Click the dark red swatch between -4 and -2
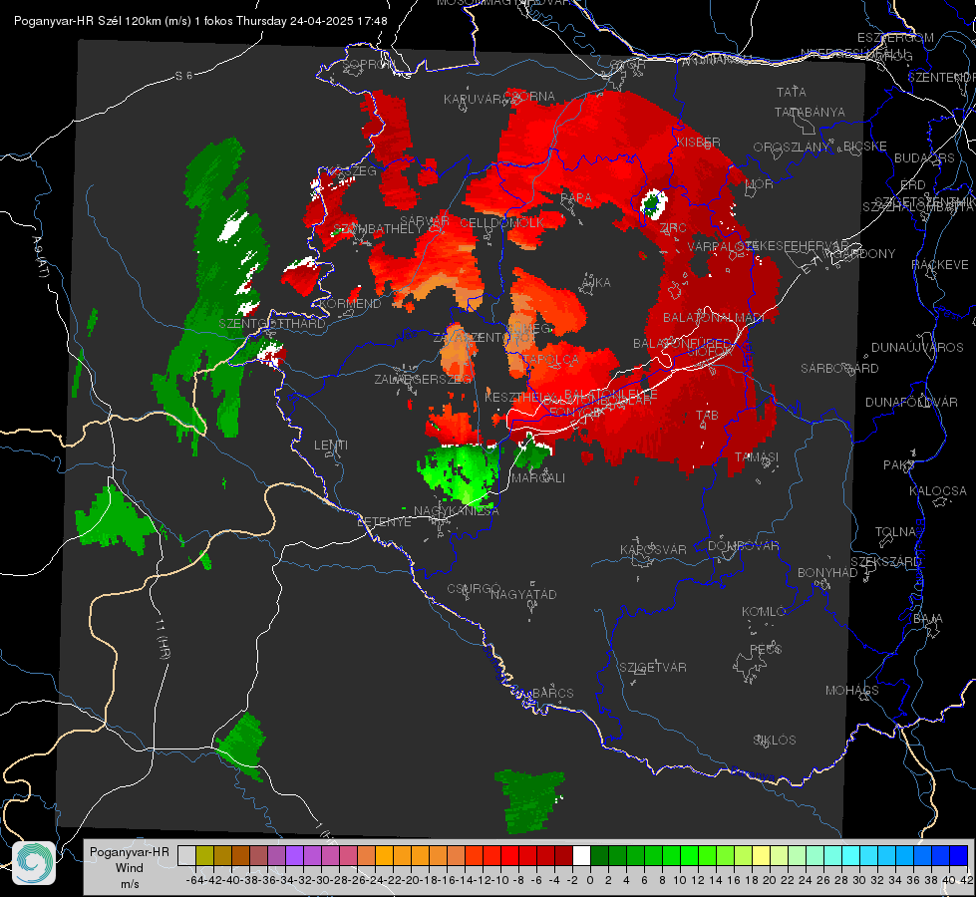976x897 pixels. tap(563, 856)
